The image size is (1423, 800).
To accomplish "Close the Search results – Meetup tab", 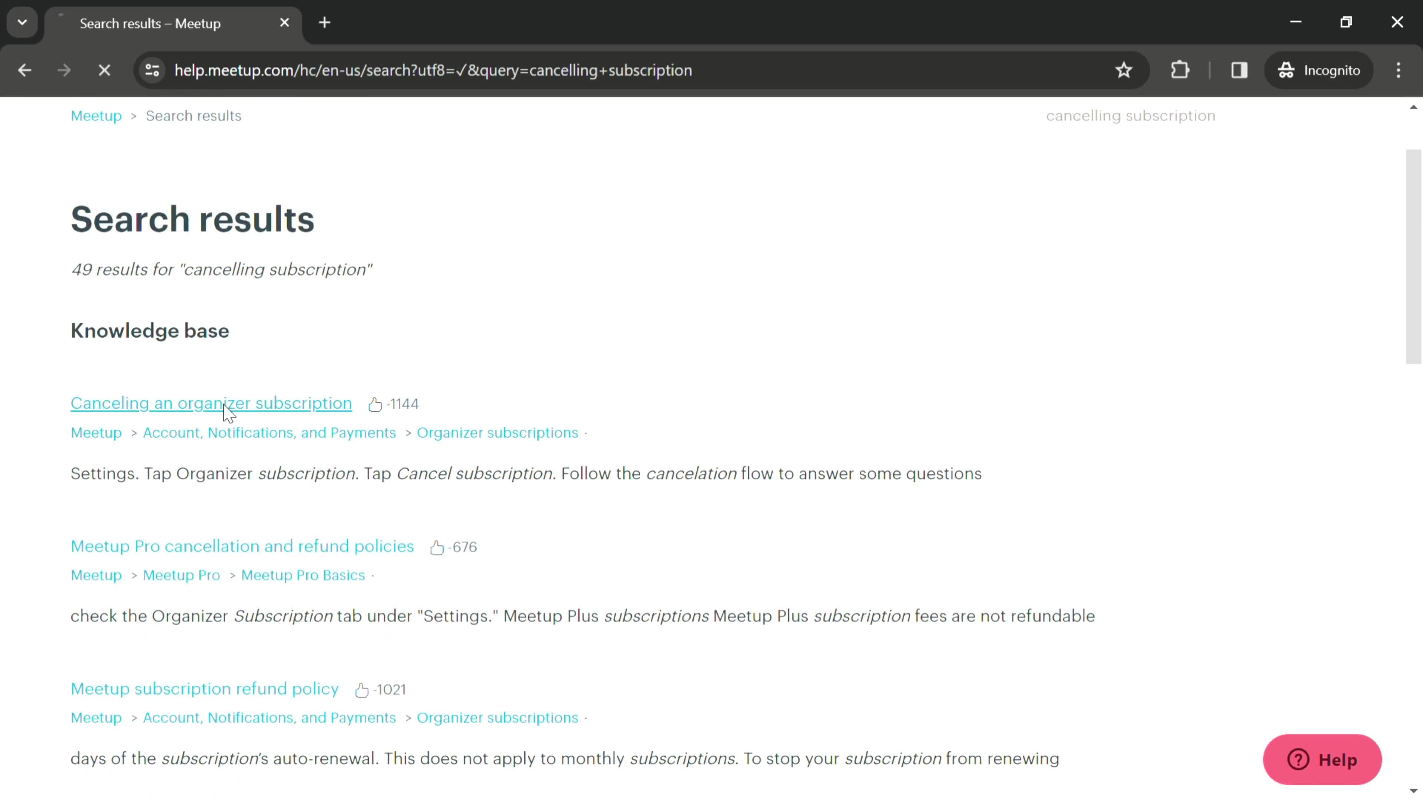I will (285, 23).
